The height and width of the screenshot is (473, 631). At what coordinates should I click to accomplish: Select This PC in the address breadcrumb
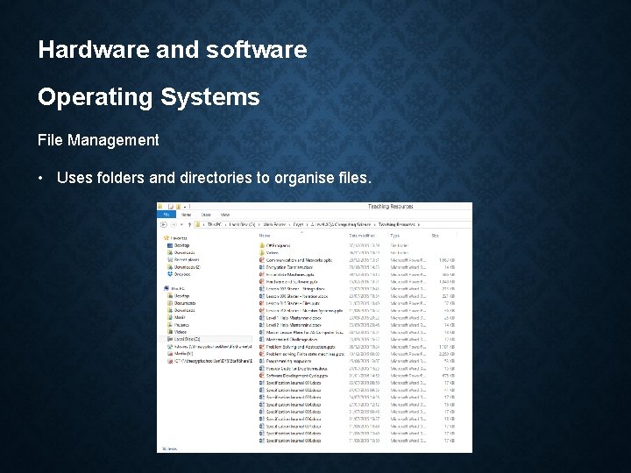pyautogui.click(x=214, y=224)
